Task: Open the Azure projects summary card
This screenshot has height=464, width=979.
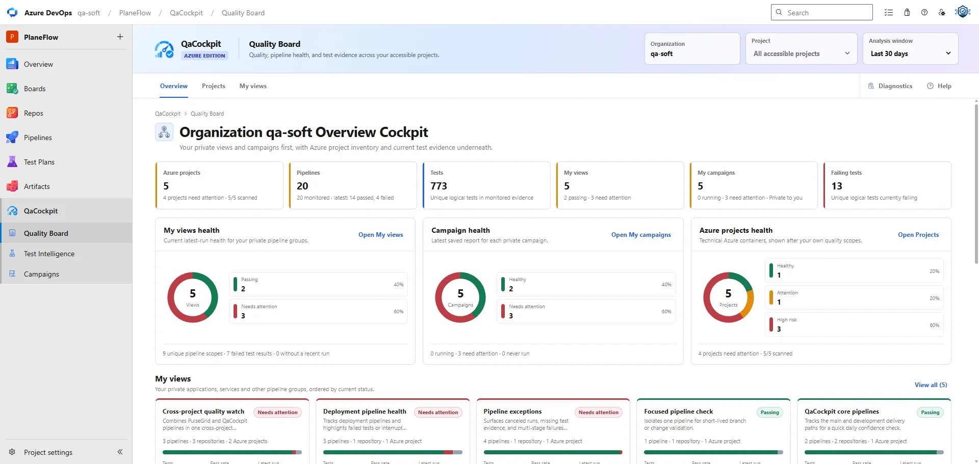Action: (219, 185)
